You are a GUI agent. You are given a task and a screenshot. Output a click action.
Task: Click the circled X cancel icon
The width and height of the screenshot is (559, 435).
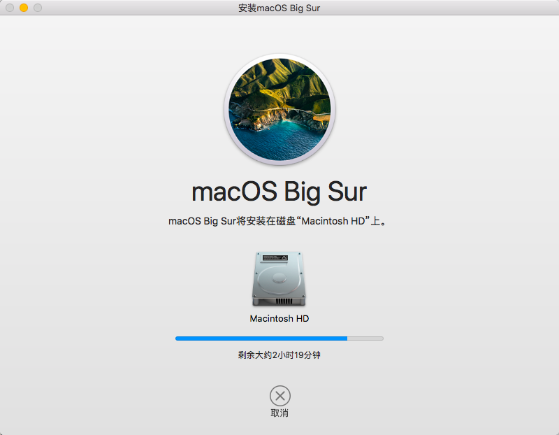[x=280, y=395]
